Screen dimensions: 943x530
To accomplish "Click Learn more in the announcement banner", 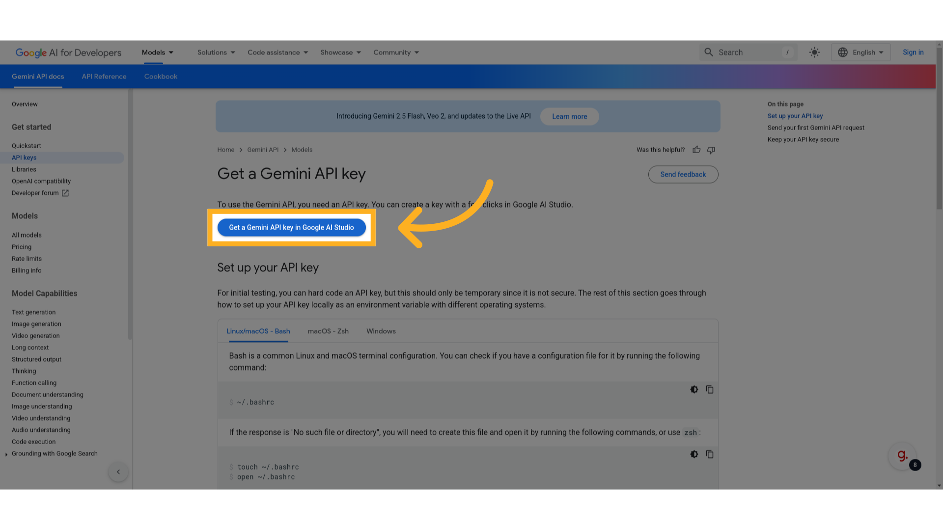I will point(569,116).
